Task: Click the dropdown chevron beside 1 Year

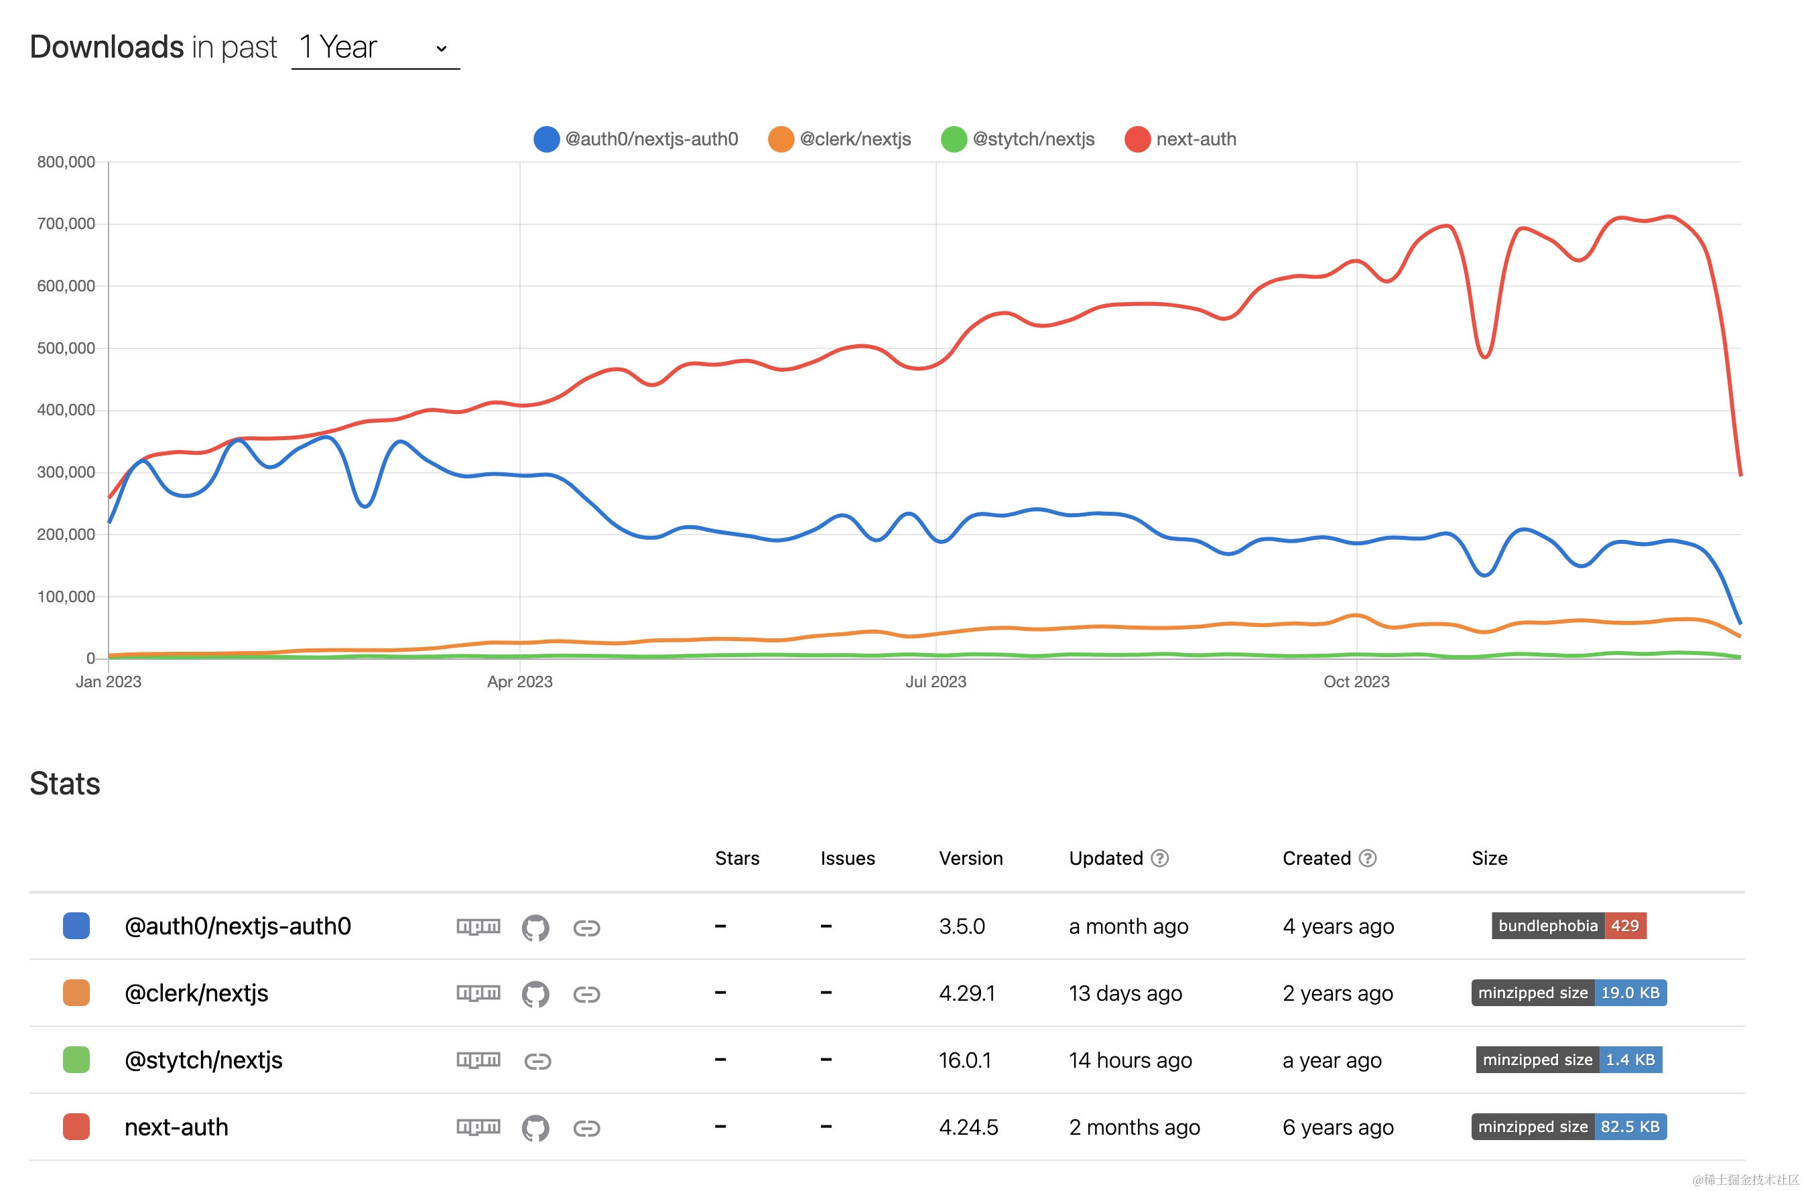Action: tap(441, 49)
